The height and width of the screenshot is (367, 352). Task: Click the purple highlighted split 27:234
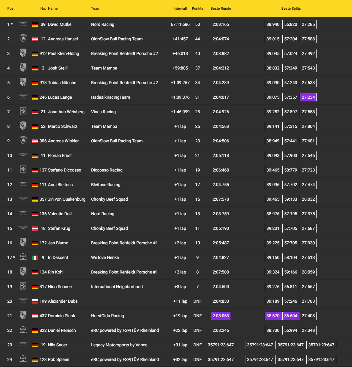pos(308,97)
